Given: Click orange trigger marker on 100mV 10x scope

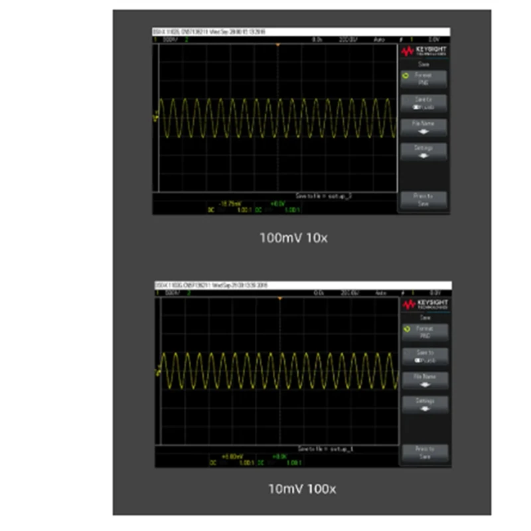Looking at the screenshot, I should point(277,44).
